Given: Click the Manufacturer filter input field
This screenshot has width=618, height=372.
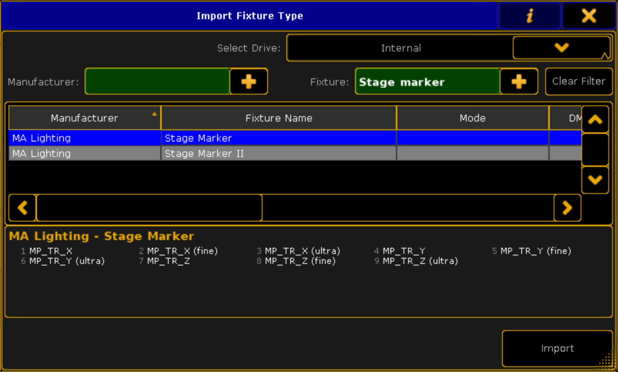Looking at the screenshot, I should pyautogui.click(x=157, y=82).
